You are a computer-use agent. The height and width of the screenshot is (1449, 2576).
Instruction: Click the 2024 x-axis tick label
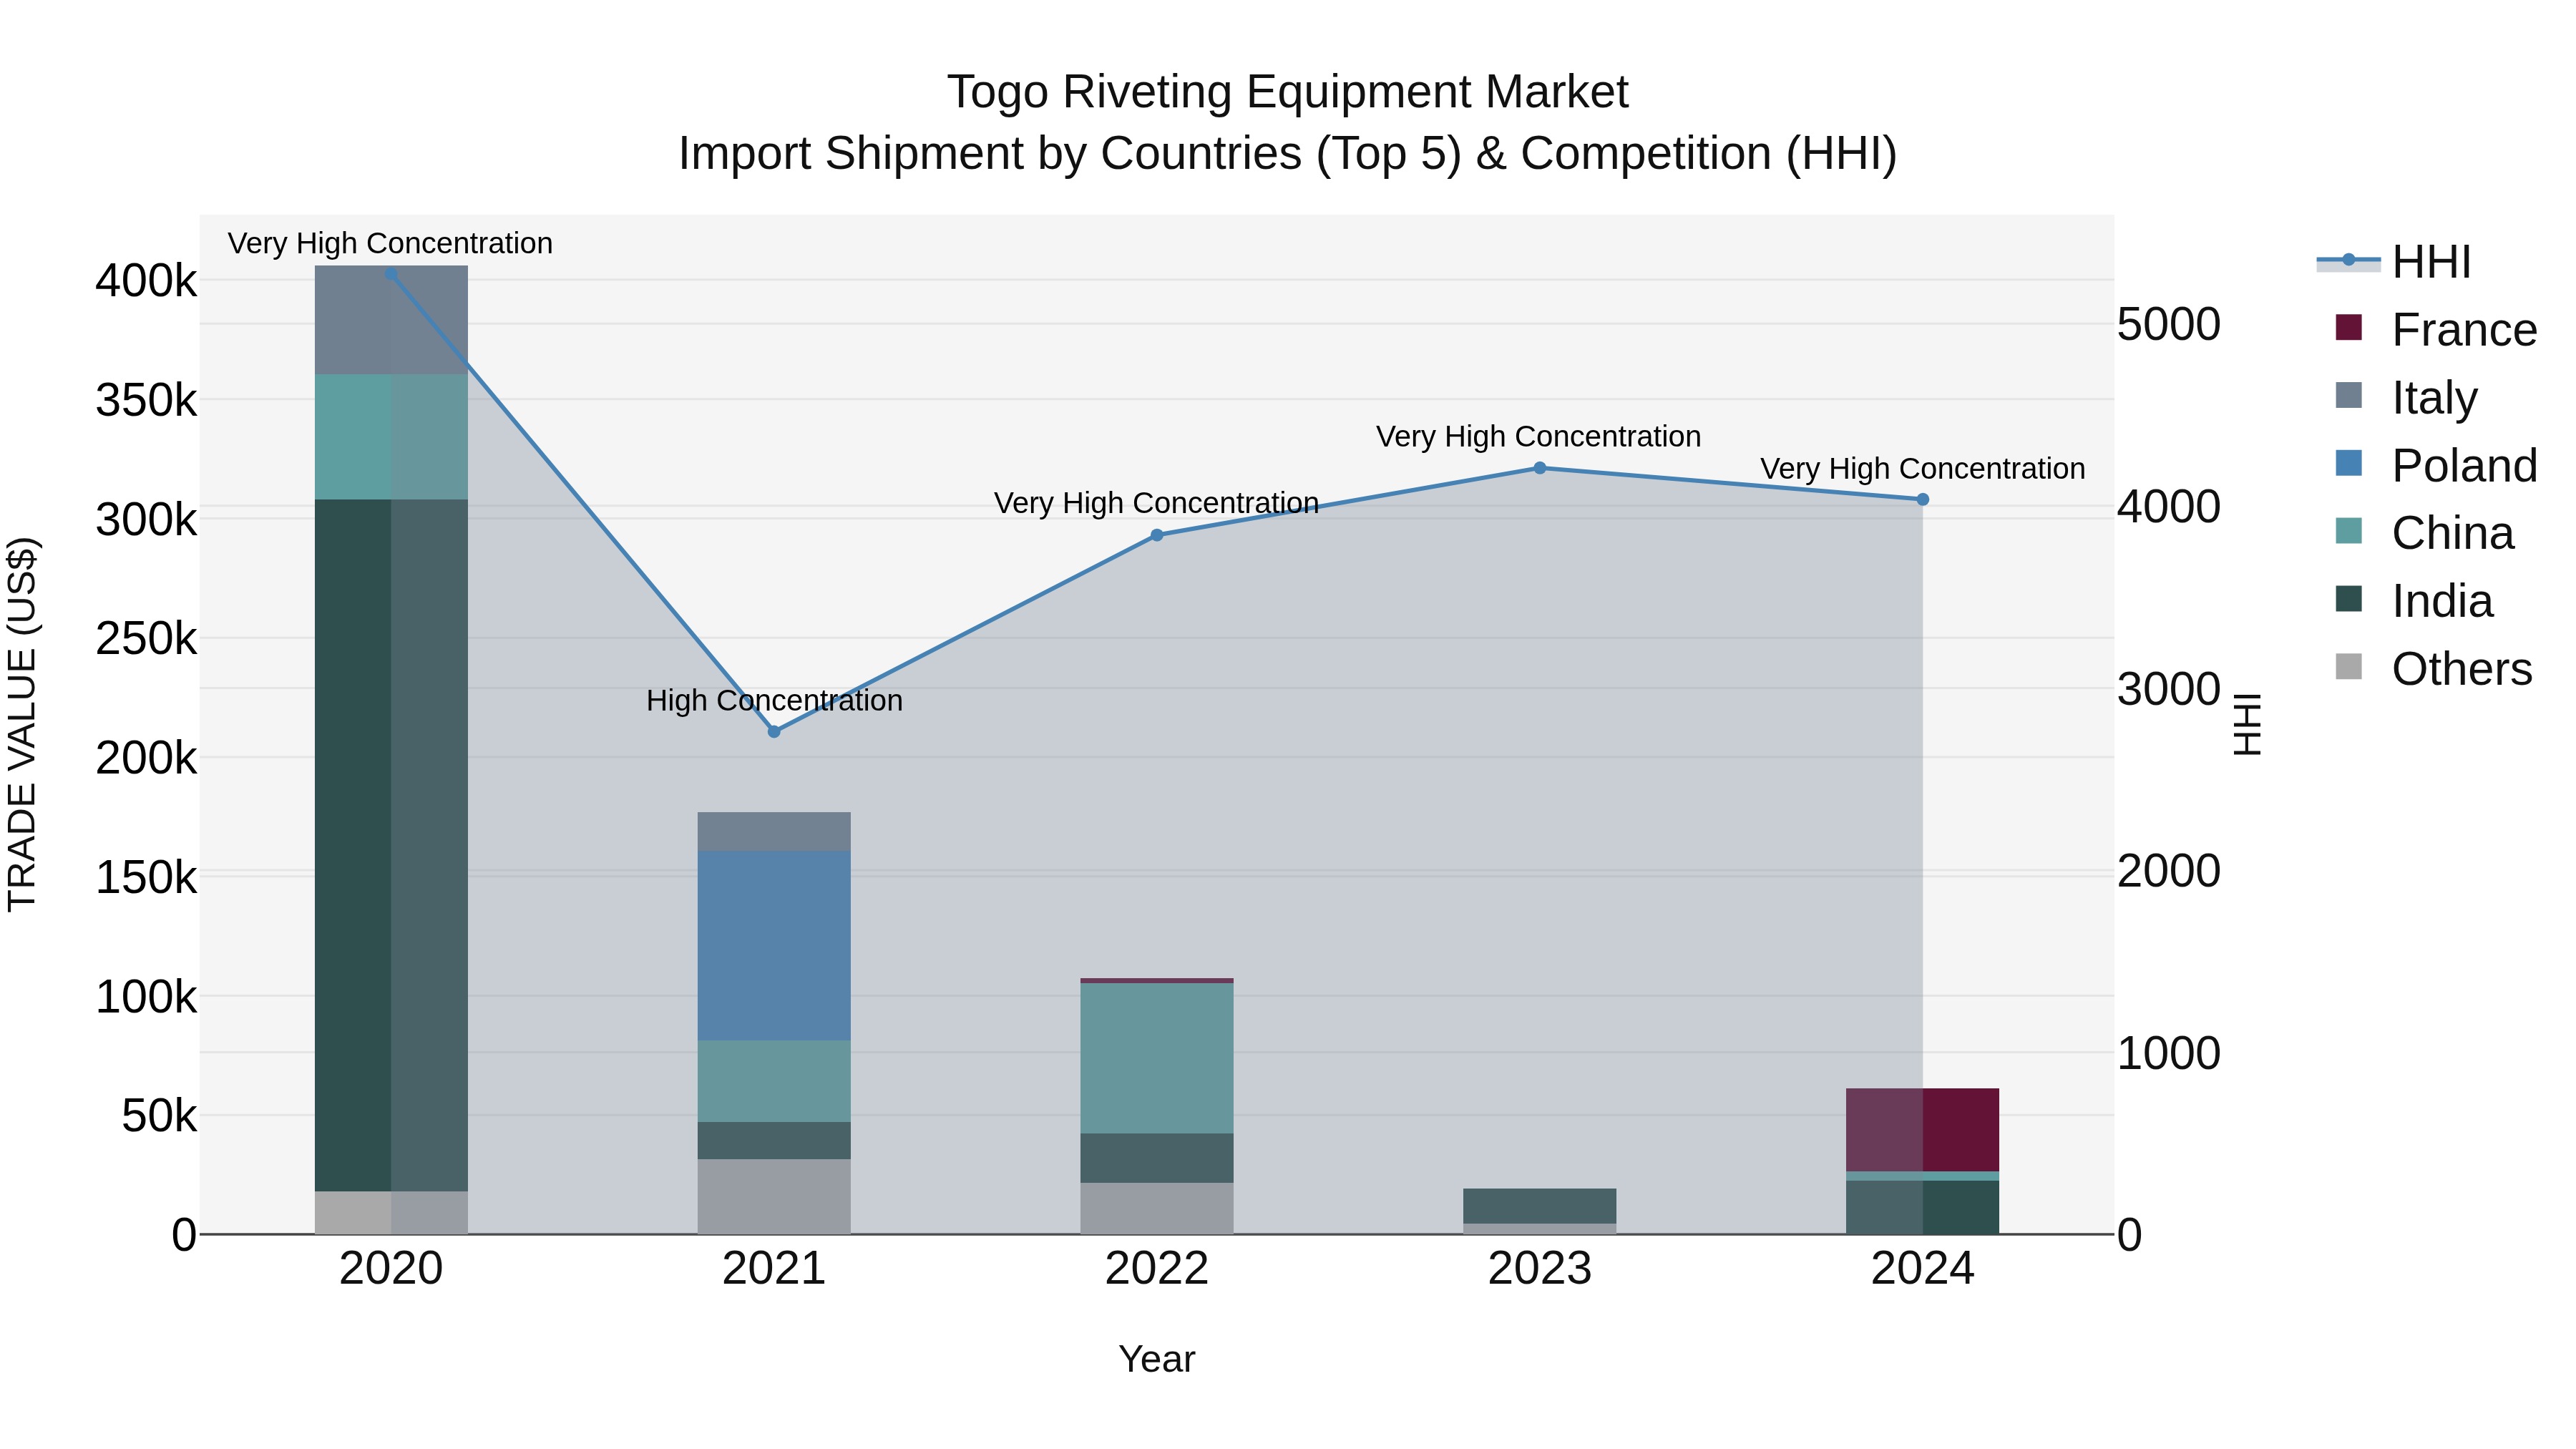click(1923, 1269)
